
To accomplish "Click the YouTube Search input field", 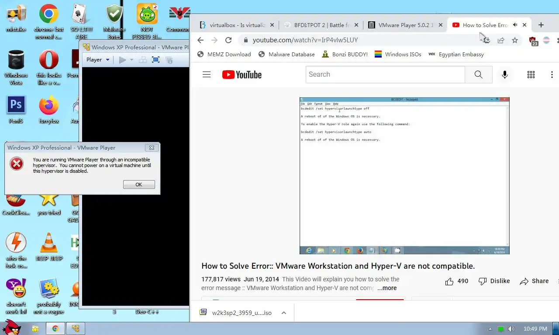I will pos(385,75).
